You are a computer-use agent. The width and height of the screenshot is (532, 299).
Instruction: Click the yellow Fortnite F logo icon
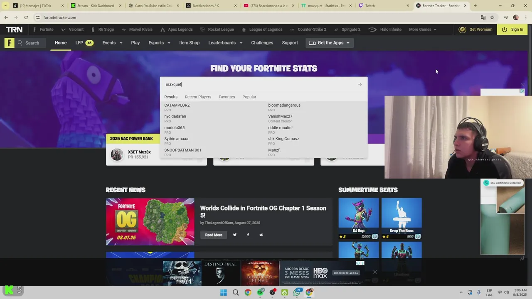(9, 43)
